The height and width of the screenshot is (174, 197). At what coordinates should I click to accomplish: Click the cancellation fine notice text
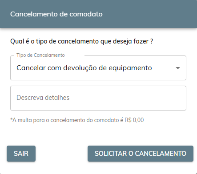coord(77,120)
